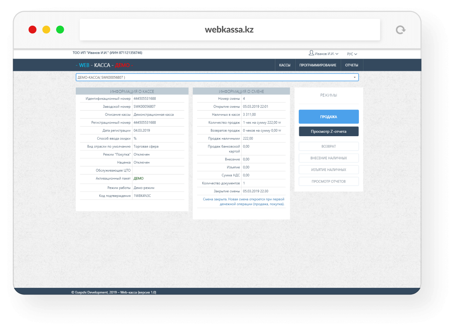Click the green ДЕМО activation package value
This screenshot has width=456, height=331.
[x=139, y=178]
